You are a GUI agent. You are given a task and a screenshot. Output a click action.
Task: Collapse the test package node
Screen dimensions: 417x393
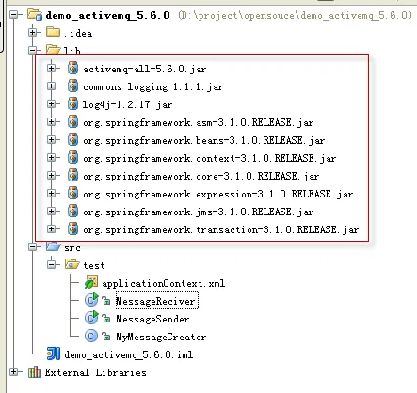(52, 265)
